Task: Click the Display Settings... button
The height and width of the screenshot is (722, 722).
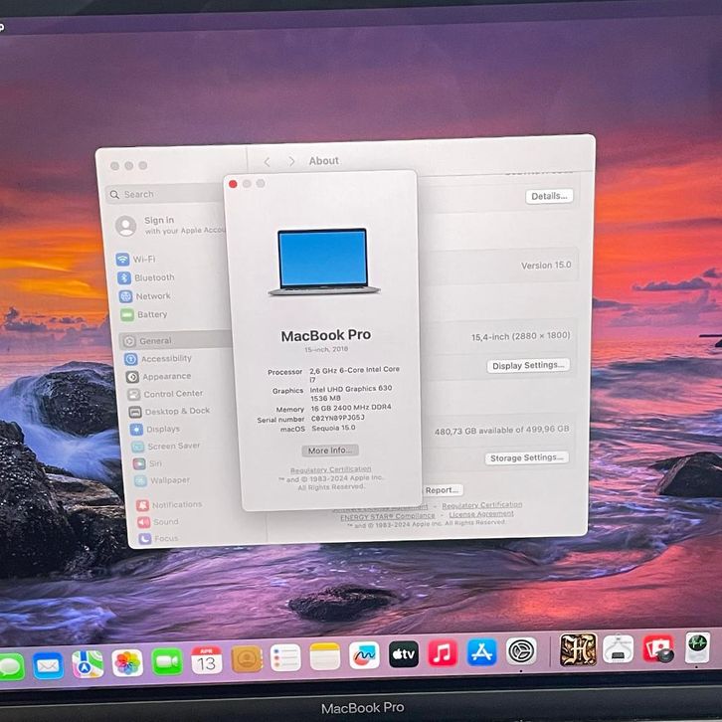Action: (x=528, y=365)
